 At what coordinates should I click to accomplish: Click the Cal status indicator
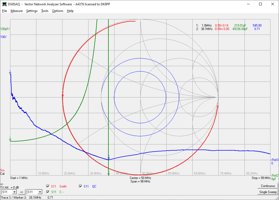pos(2,174)
